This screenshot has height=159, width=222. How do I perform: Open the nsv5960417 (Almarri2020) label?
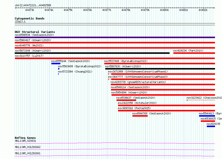pos(33,40)
